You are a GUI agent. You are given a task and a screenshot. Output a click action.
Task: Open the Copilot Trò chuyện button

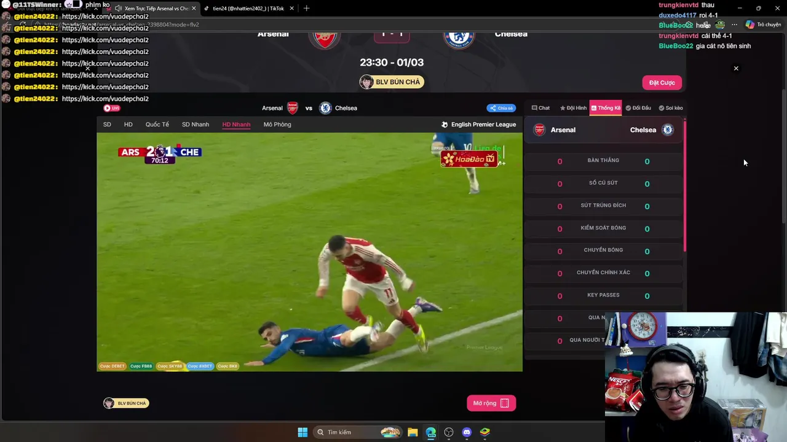pos(763,25)
